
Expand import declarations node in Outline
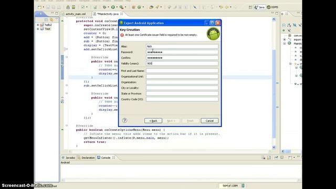pos(285,40)
